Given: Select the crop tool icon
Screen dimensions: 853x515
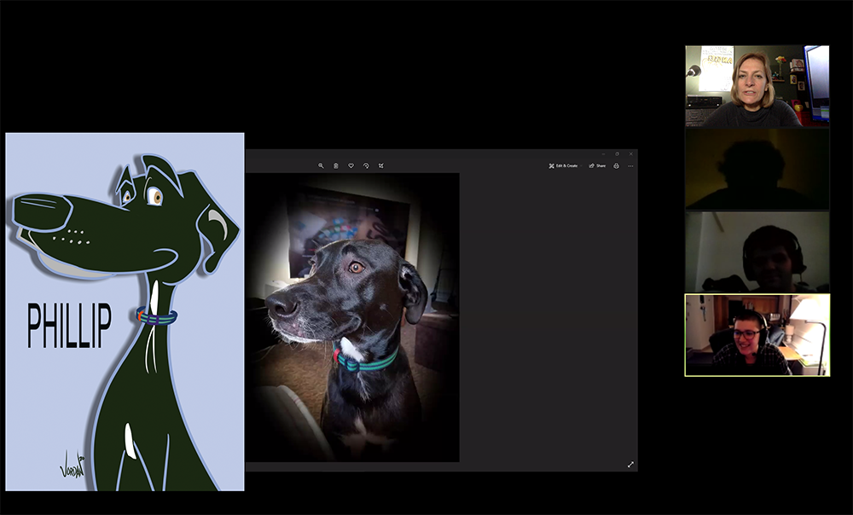Looking at the screenshot, I should pos(380,165).
